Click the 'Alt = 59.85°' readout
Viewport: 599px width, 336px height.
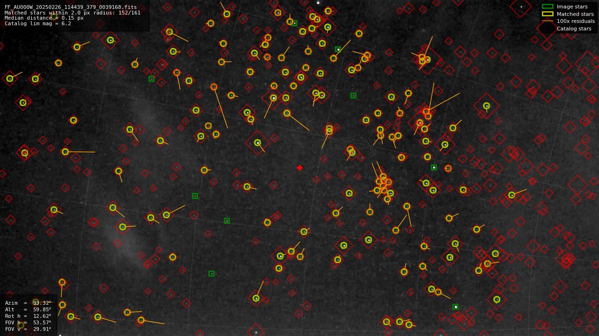pyautogui.click(x=28, y=309)
